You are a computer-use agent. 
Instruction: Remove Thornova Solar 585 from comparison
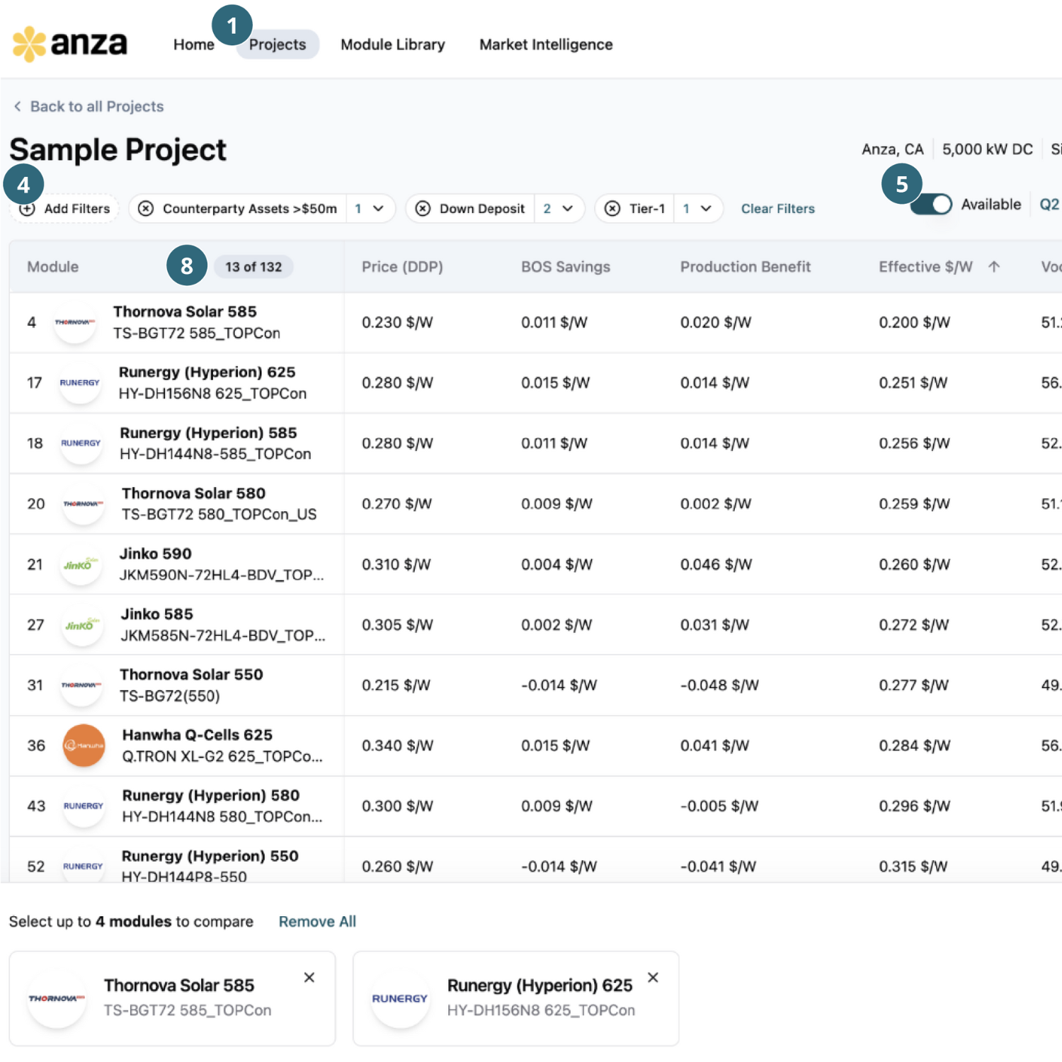tap(309, 978)
